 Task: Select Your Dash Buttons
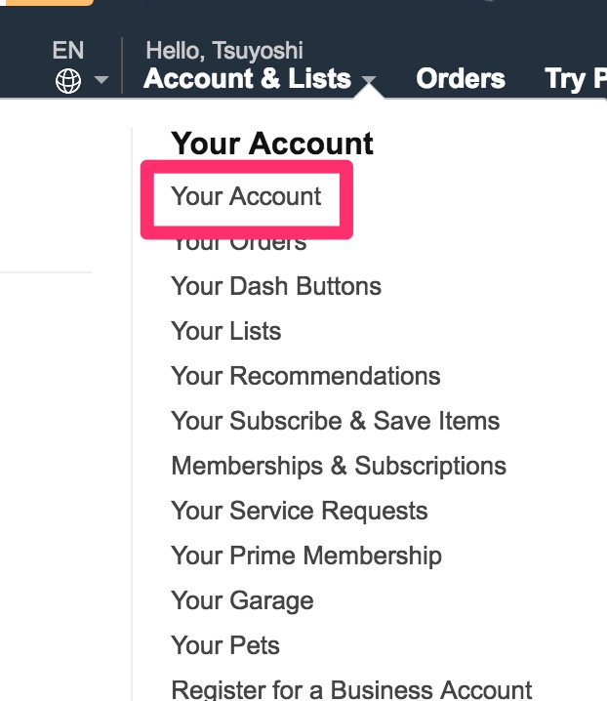(x=276, y=286)
